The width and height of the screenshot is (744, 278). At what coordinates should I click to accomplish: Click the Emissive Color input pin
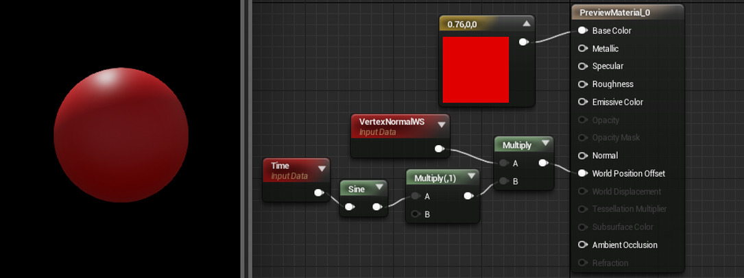[582, 102]
